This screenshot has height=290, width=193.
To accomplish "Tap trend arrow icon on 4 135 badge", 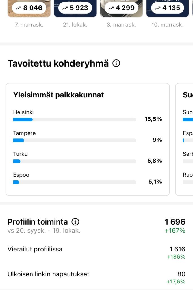I will tap(158, 8).
